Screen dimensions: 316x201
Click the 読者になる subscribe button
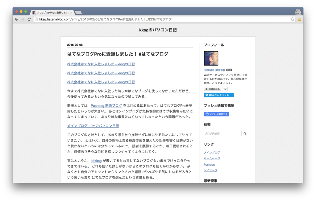tap(212, 89)
